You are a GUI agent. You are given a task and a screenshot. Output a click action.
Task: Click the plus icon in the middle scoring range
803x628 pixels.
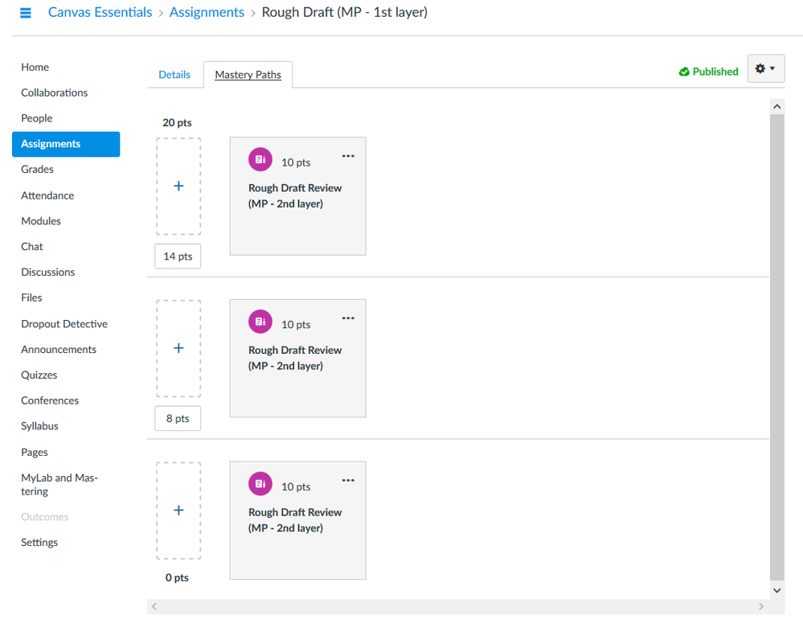click(178, 348)
